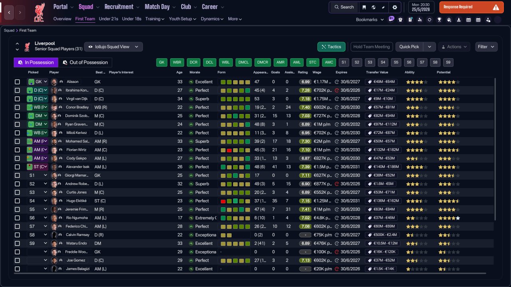
Task: Select the checkbox for Conor Bradley
Action: [17, 107]
